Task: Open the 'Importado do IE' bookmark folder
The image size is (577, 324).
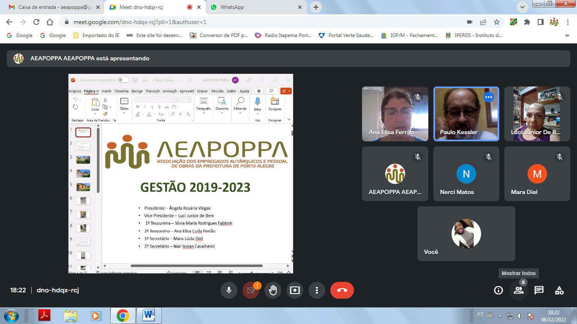Action: [96, 35]
